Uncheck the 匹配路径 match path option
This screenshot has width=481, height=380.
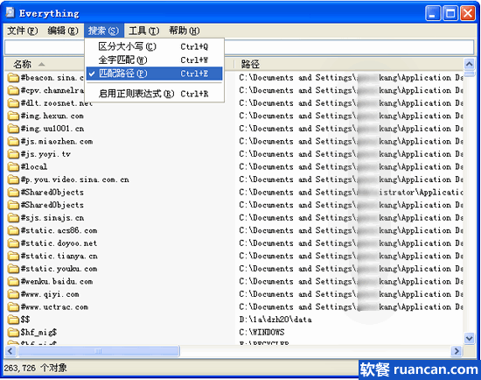(x=154, y=74)
